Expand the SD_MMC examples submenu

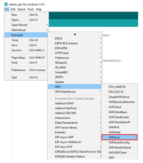[75, 68]
